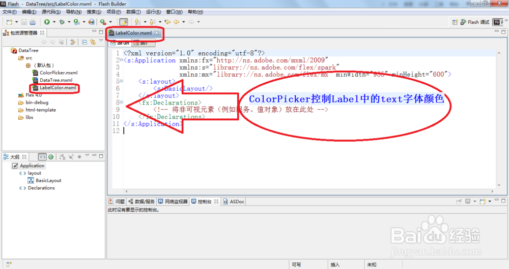
Task: Maximize the console panel
Action: (x=503, y=200)
